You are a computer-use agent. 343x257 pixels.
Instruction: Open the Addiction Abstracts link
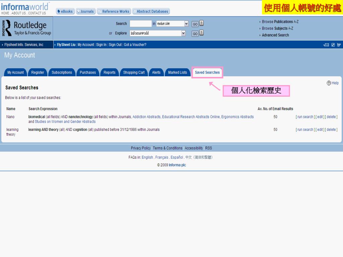point(146,117)
